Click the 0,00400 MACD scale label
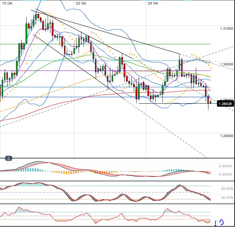This screenshot has height=227, width=235. [225, 166]
